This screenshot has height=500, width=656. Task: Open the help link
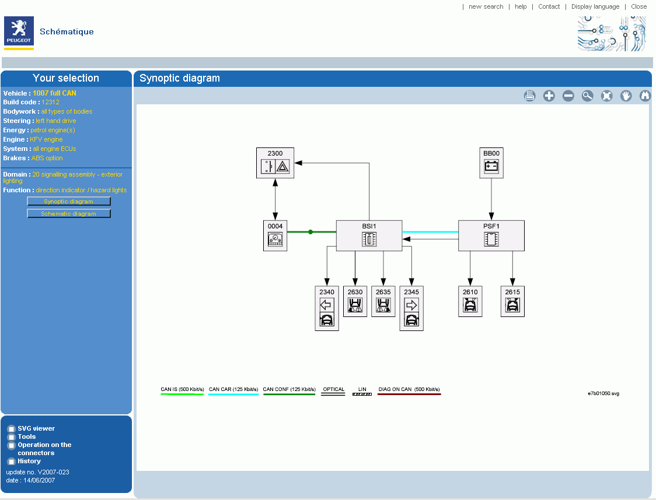(521, 6)
